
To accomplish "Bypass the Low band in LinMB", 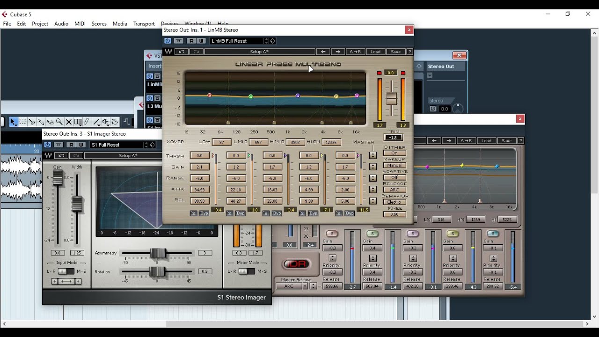I will click(204, 213).
